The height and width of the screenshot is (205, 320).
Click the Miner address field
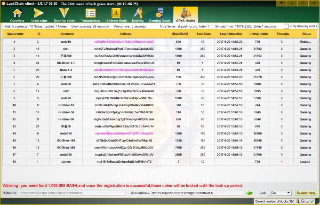198,193
